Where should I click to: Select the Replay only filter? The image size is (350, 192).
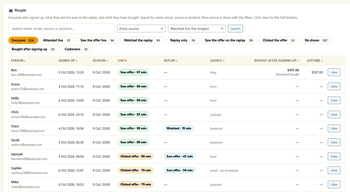tap(183, 40)
